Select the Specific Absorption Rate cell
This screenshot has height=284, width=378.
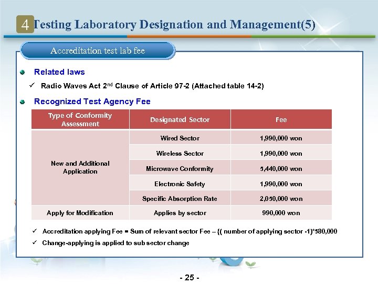point(180,198)
